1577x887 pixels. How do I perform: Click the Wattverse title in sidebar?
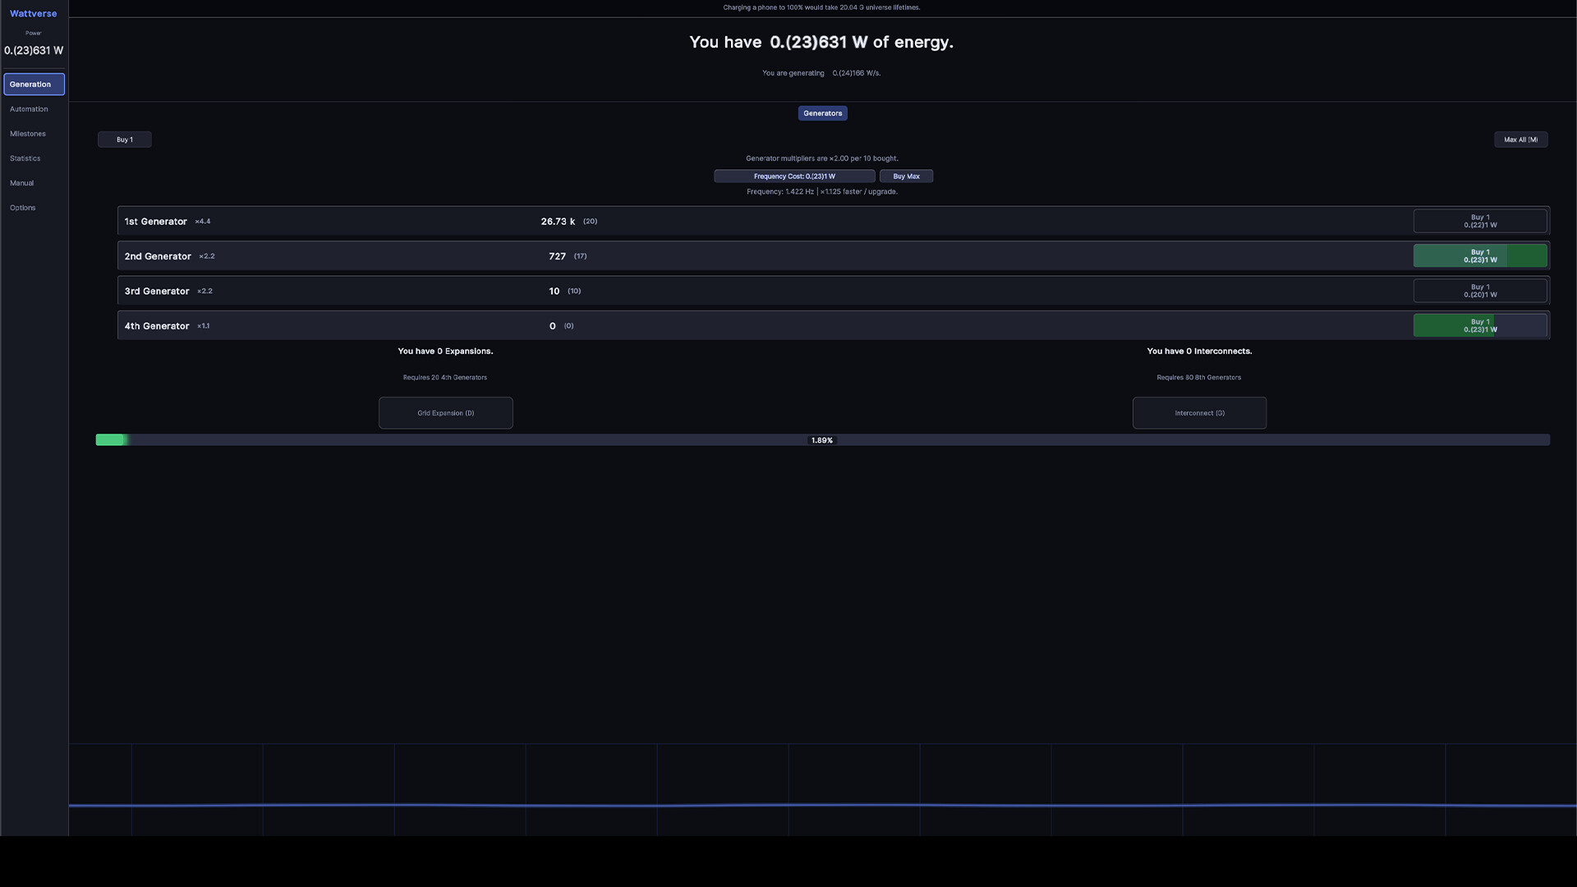(x=34, y=14)
